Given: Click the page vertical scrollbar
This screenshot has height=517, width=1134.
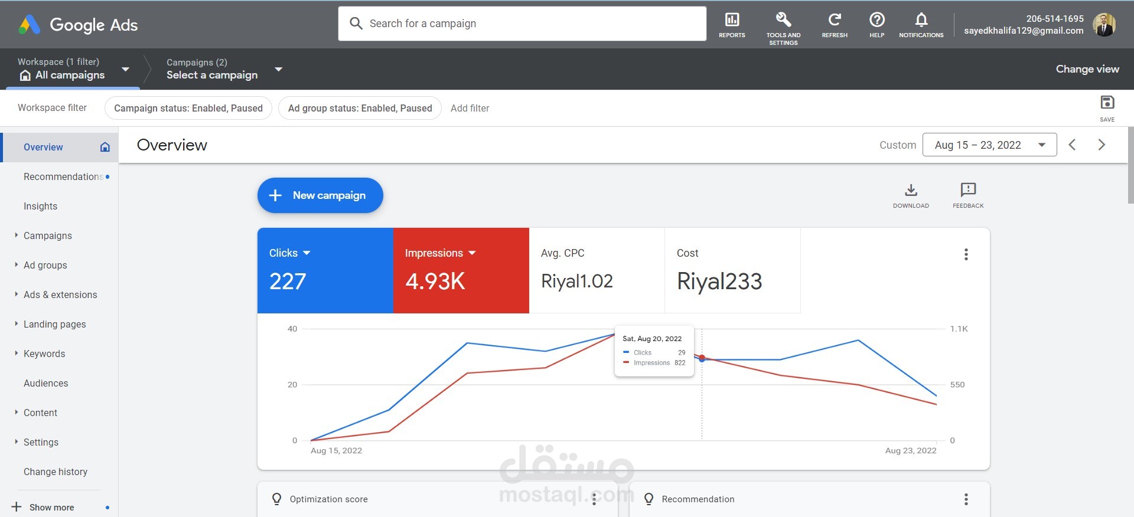Looking at the screenshot, I should pos(1130,165).
